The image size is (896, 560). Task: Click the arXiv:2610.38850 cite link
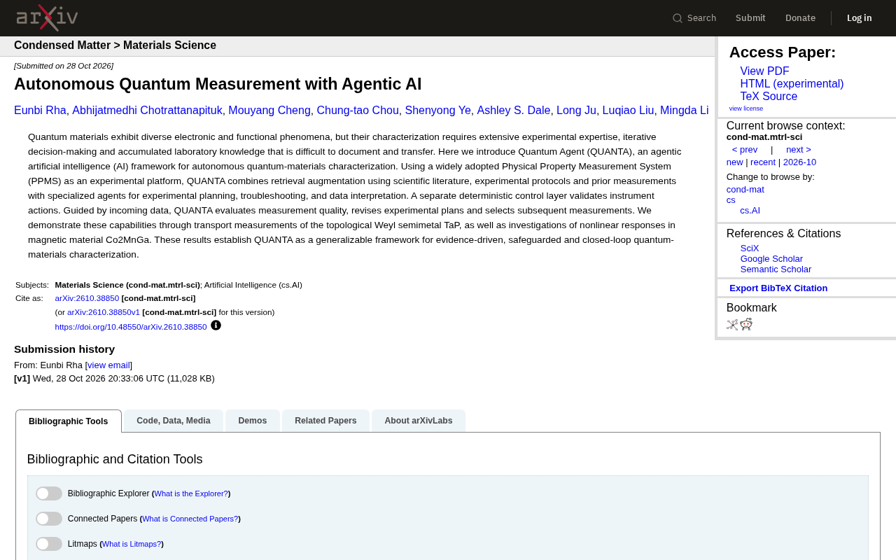click(87, 298)
